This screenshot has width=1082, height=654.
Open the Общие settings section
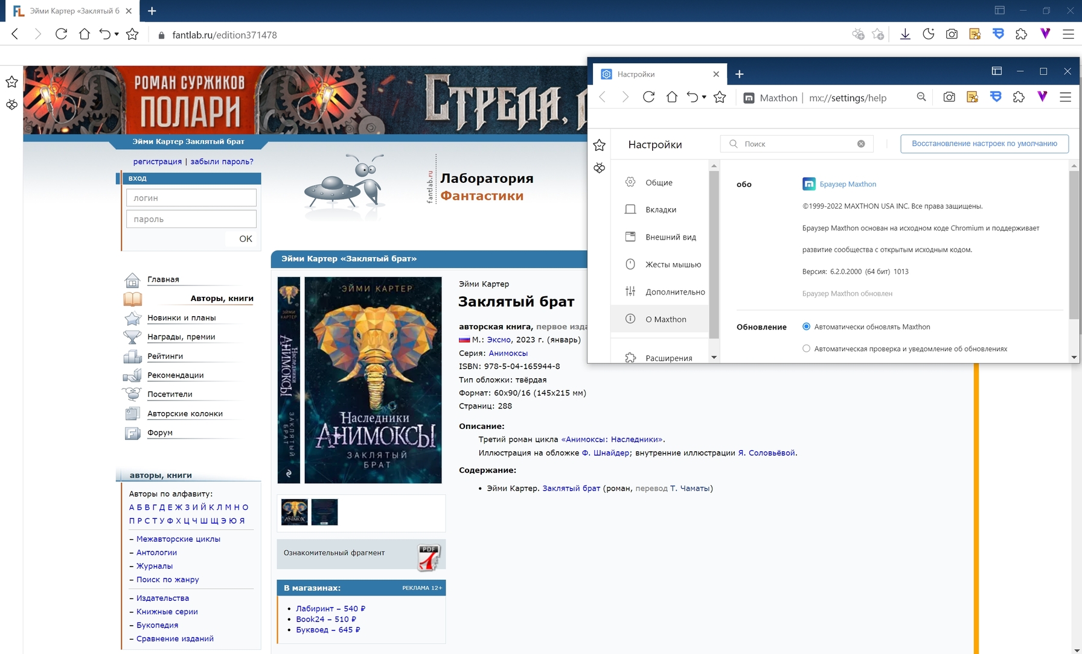[x=659, y=182]
